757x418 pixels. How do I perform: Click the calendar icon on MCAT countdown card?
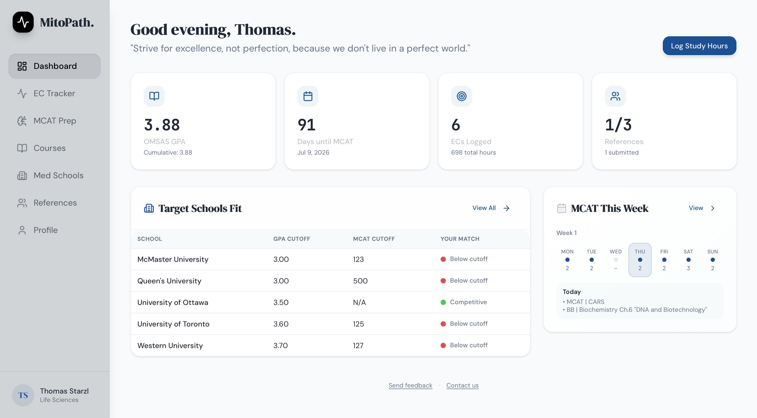click(x=308, y=96)
